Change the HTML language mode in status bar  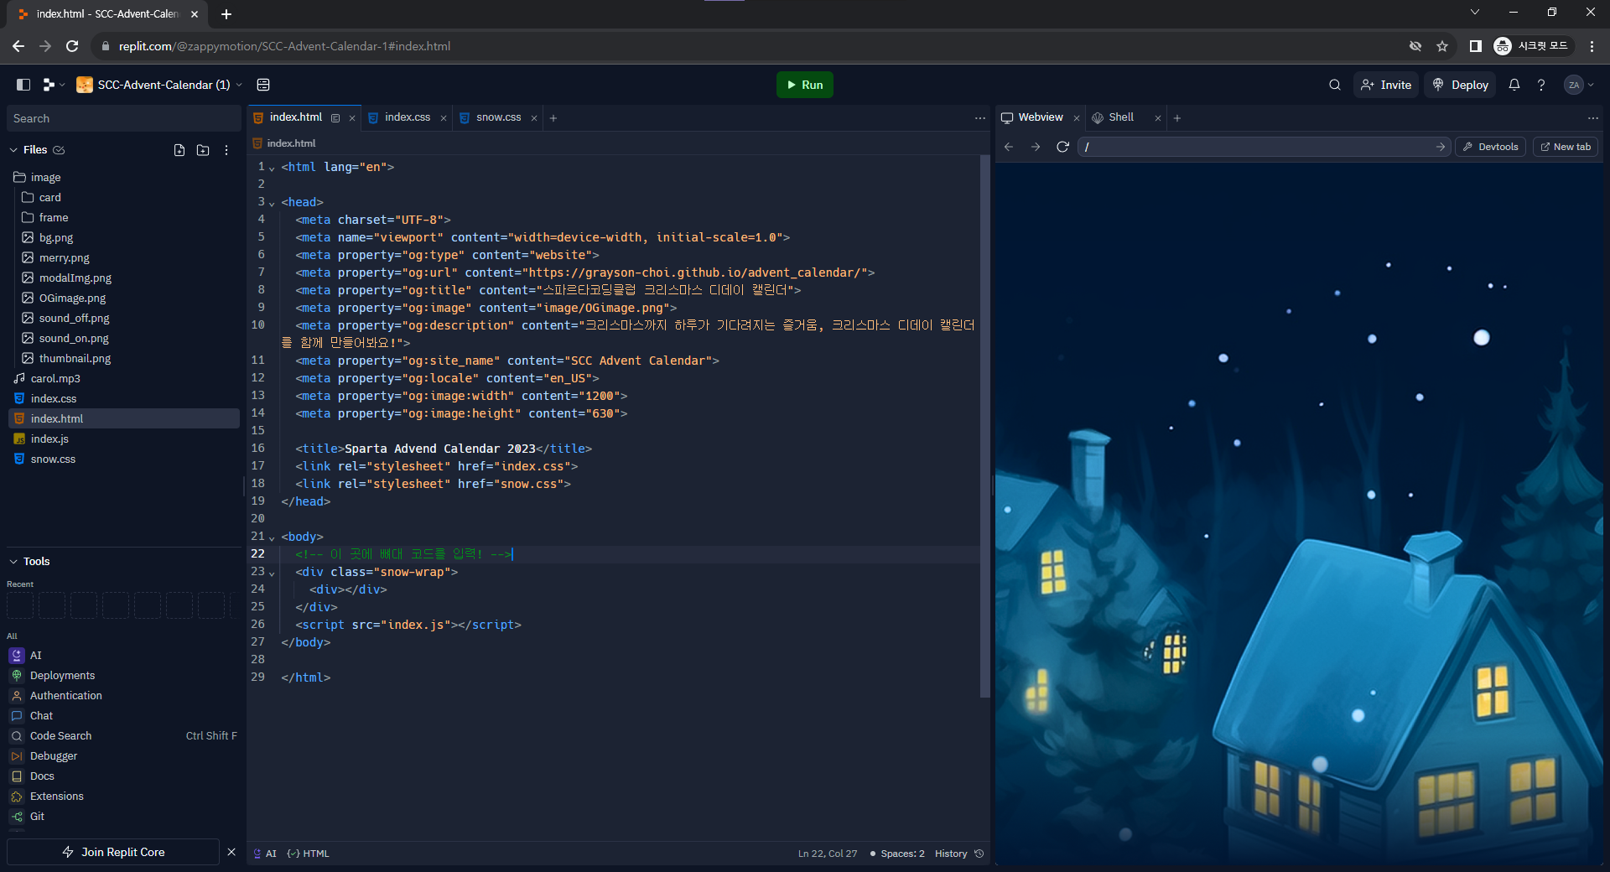(x=309, y=854)
